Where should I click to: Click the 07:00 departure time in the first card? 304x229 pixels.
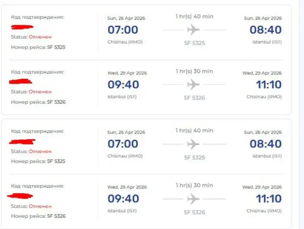click(123, 30)
